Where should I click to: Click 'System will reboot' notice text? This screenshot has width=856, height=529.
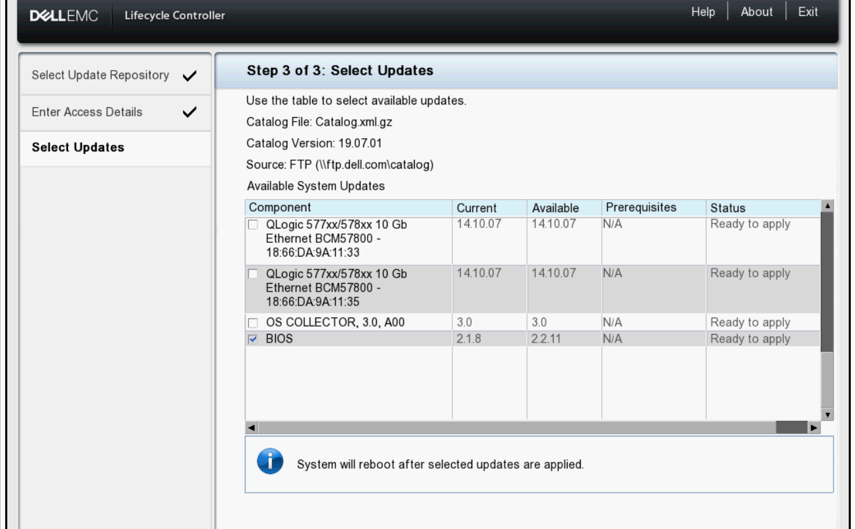tap(441, 464)
